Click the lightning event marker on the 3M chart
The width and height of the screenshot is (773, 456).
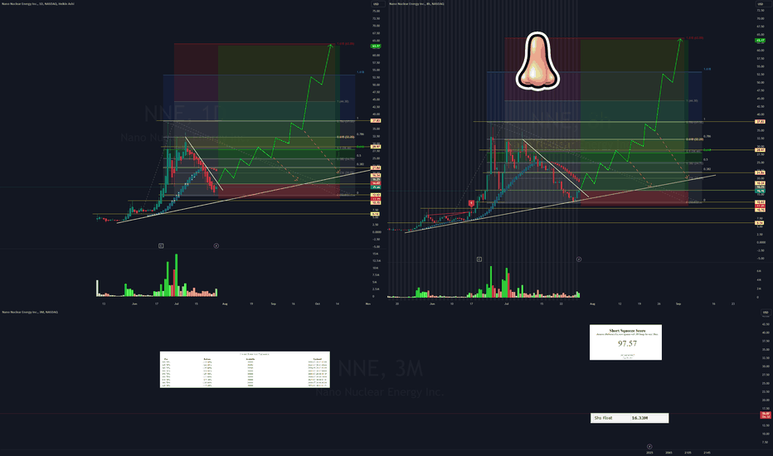tap(649, 447)
